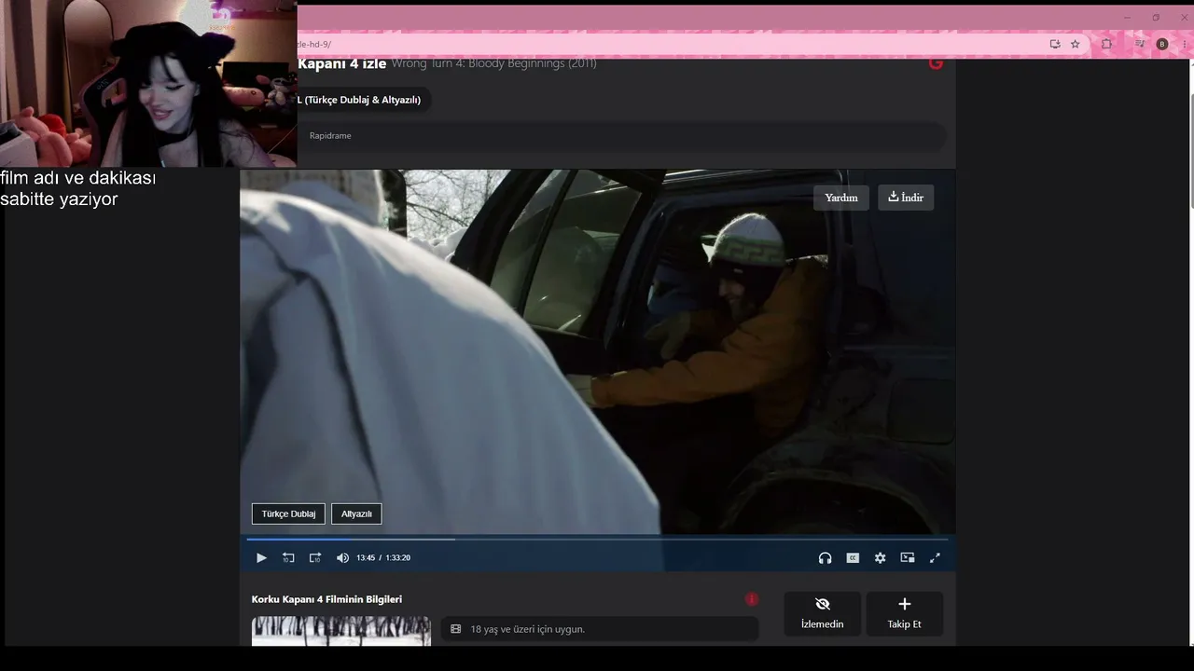The height and width of the screenshot is (671, 1194).
Task: Close the browser window
Action: click(1184, 17)
